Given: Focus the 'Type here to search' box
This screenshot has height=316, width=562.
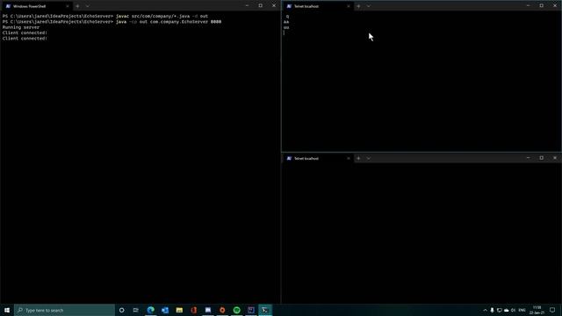Looking at the screenshot, I should pos(64,310).
